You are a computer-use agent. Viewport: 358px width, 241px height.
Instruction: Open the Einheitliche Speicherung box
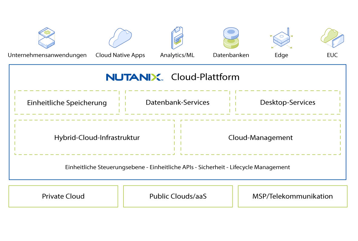pos(67,103)
